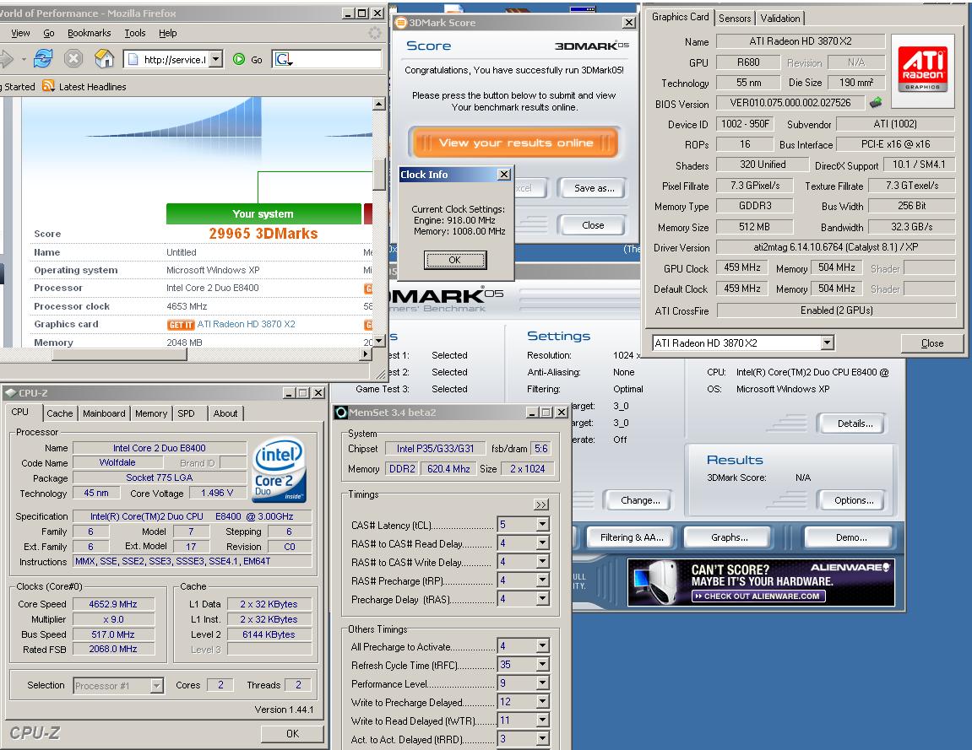The width and height of the screenshot is (972, 750).
Task: Click the Intel Core 2 Duo logo in CPU-Z
Action: [280, 471]
